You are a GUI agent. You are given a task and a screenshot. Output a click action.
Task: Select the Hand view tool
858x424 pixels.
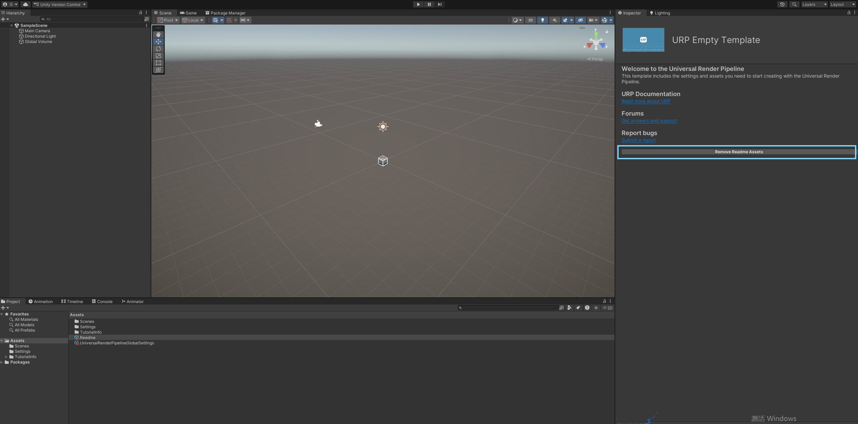click(x=158, y=35)
